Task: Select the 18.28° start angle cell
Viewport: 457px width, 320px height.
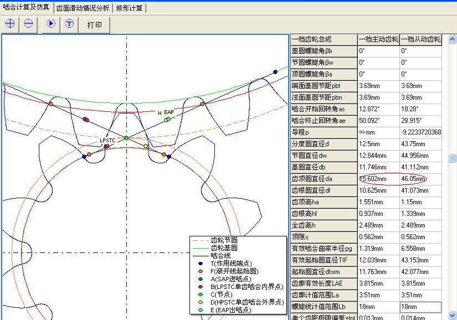Action: coord(420,109)
